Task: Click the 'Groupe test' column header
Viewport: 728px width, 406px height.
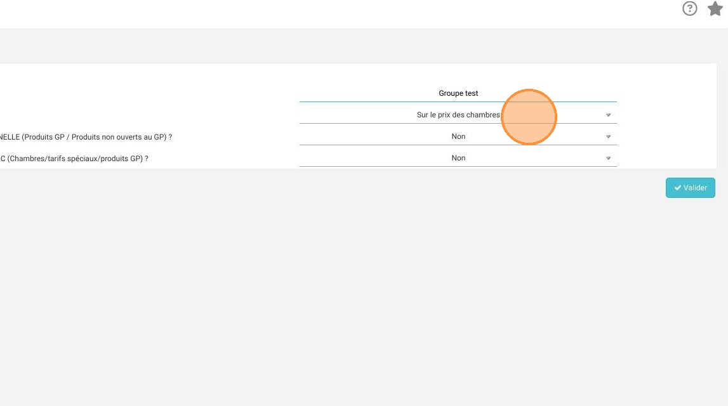Action: (x=458, y=93)
